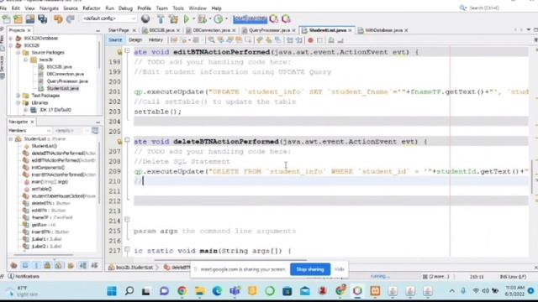Click the Debug Project icon
Viewport: 538px width, 302px height.
pos(203,18)
